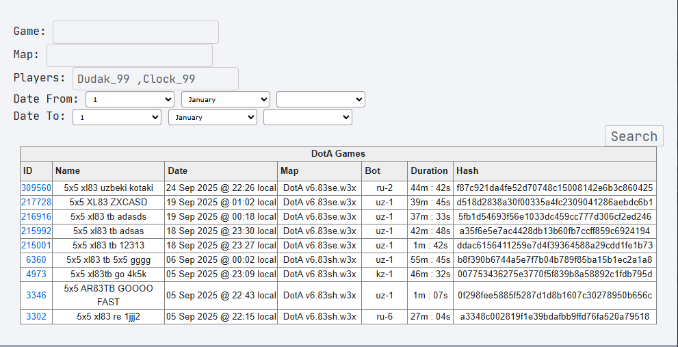
Task: Focus the Players field with Dudak_99
Action: [156, 79]
